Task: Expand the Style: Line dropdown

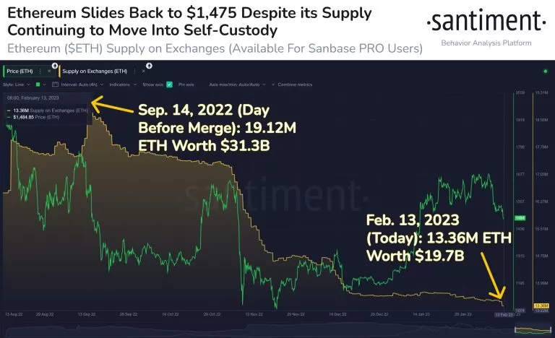Action: click(x=17, y=84)
